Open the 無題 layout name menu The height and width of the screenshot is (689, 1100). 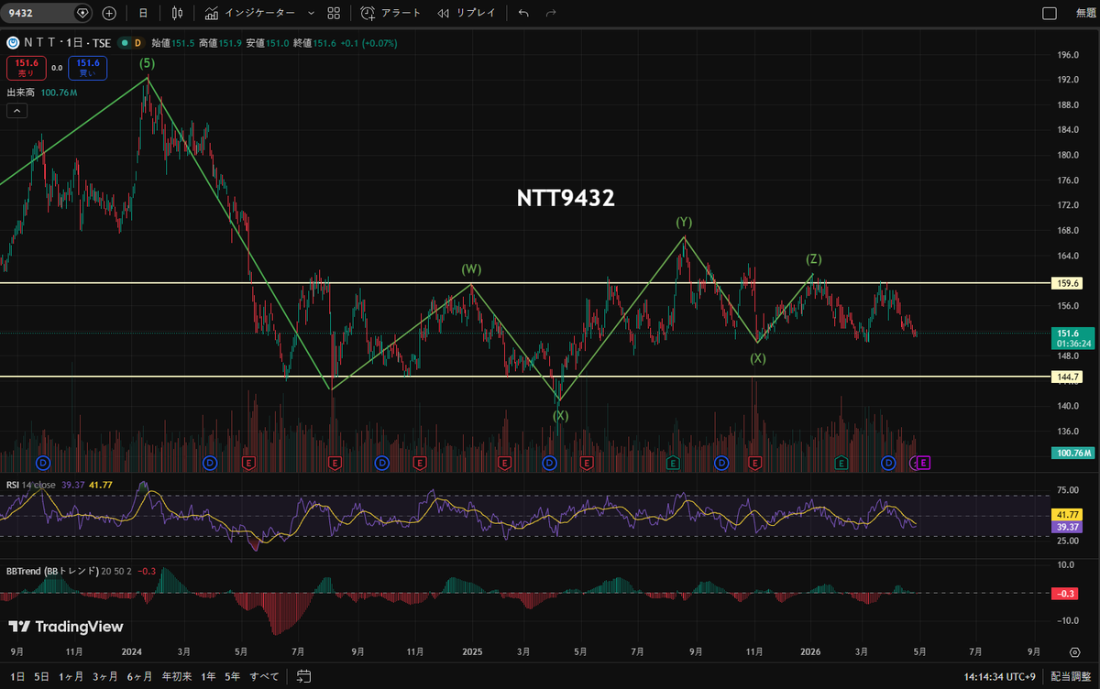(1085, 13)
